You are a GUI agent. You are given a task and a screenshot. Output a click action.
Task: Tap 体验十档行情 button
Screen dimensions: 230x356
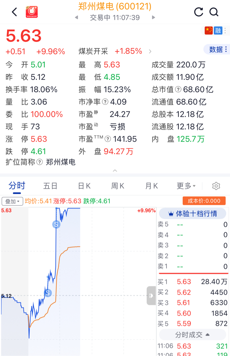[x=193, y=214]
